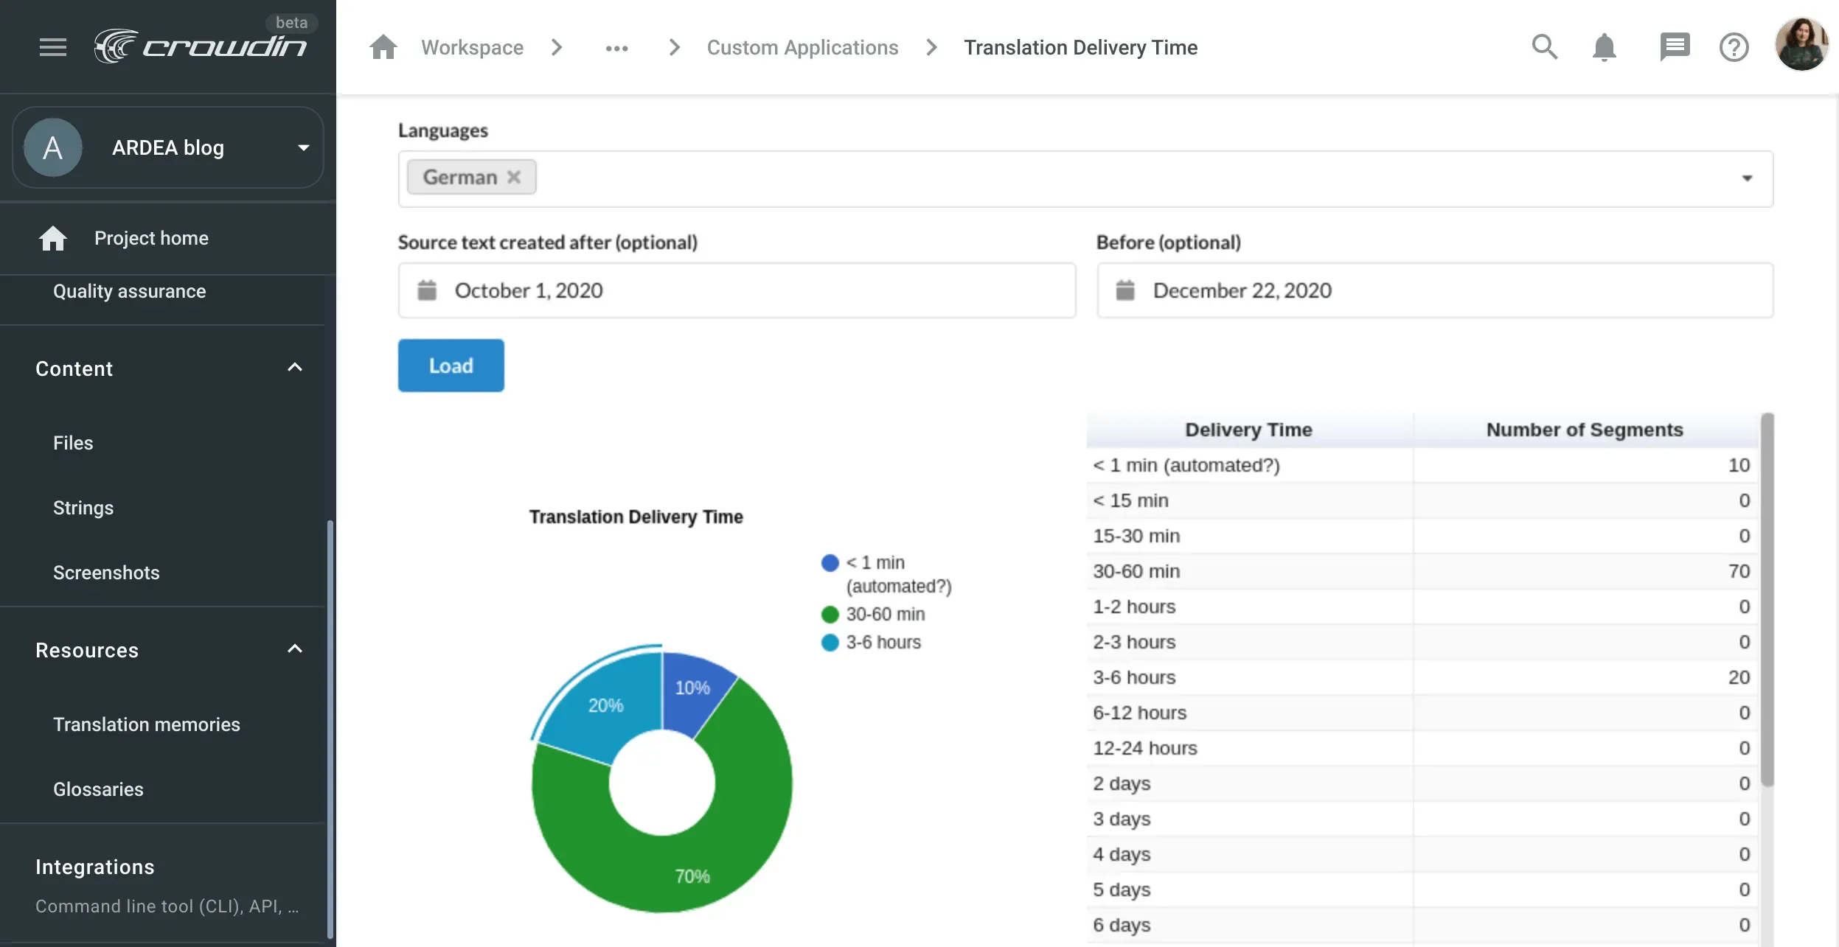Open notifications via the bell icon
Screen dimensions: 1839x947
tap(1603, 46)
